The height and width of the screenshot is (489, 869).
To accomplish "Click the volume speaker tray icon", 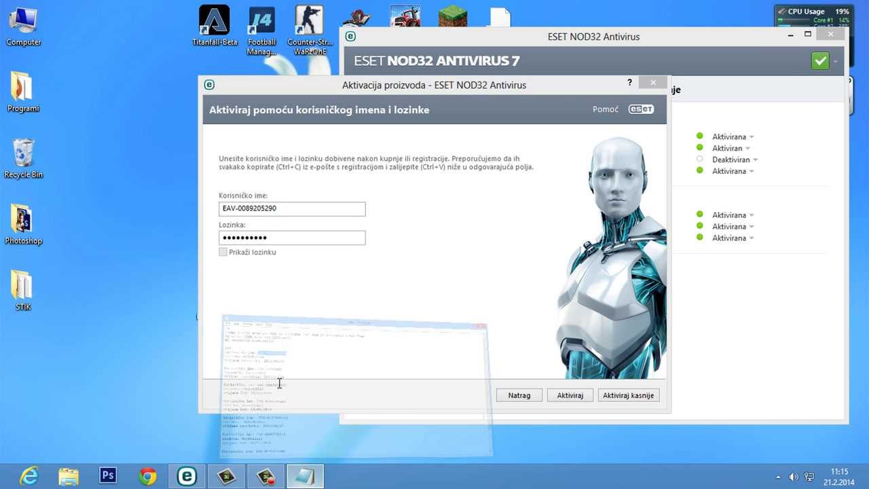I will point(793,476).
